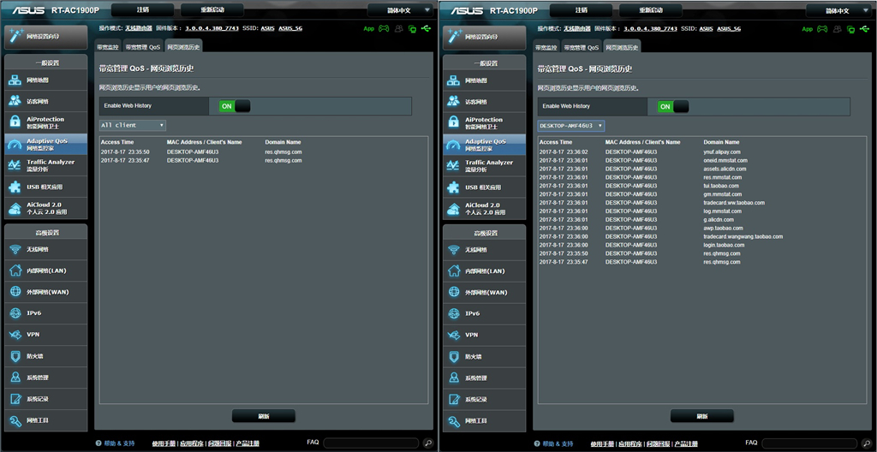Open 简体中文 language dropdown in right window
The width and height of the screenshot is (877, 452).
coord(839,10)
